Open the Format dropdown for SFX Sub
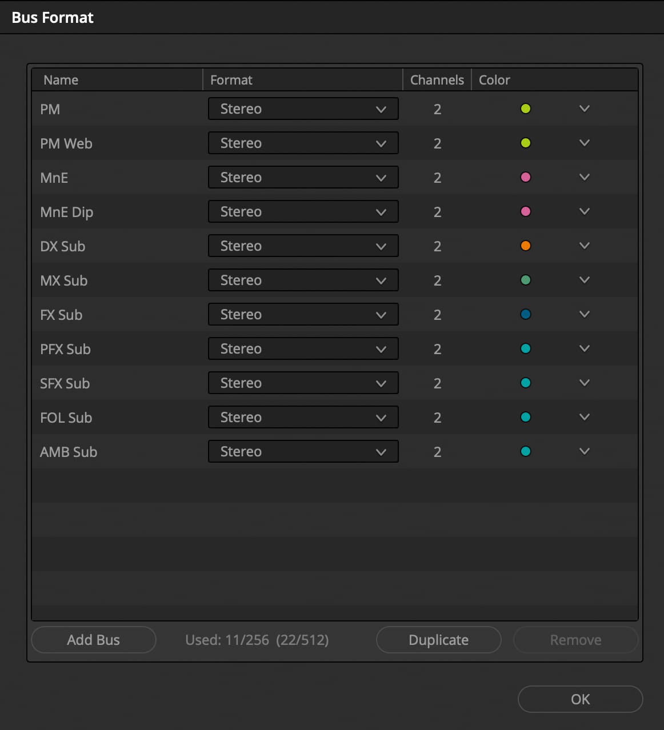 pyautogui.click(x=303, y=383)
